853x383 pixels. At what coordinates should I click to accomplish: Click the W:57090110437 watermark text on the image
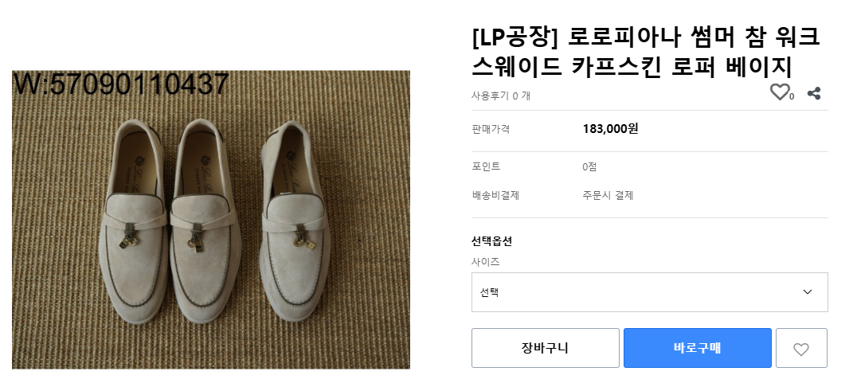click(122, 84)
